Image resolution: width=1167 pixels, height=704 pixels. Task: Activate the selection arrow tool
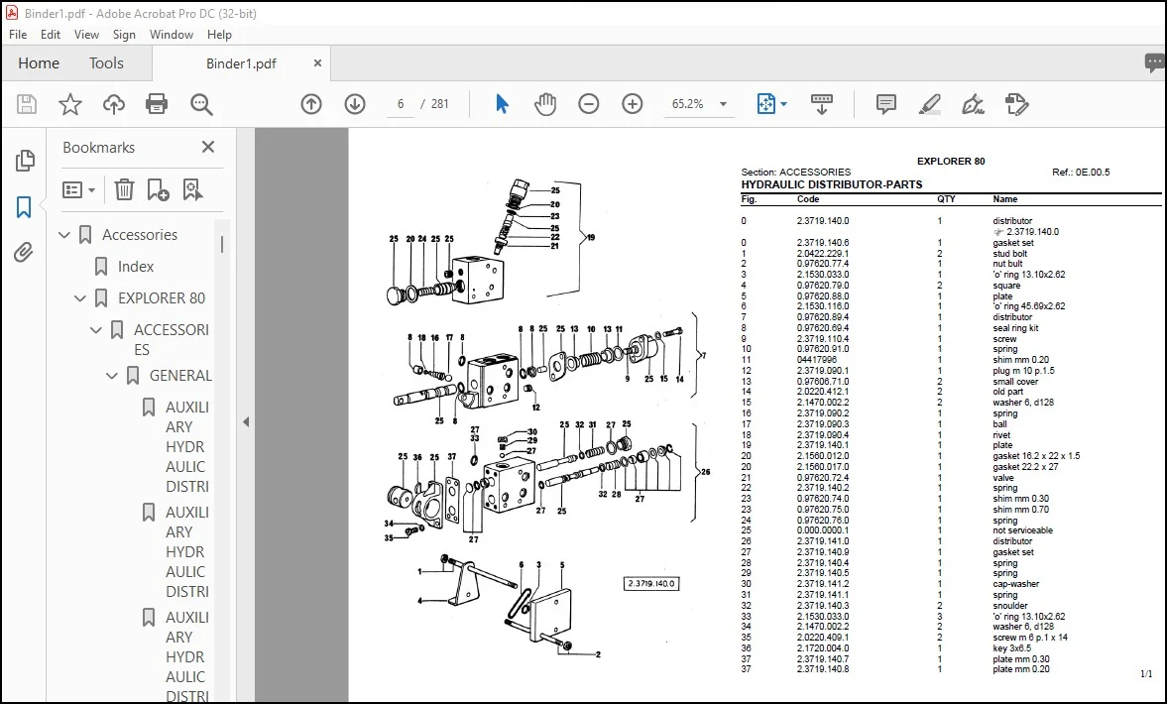point(502,104)
